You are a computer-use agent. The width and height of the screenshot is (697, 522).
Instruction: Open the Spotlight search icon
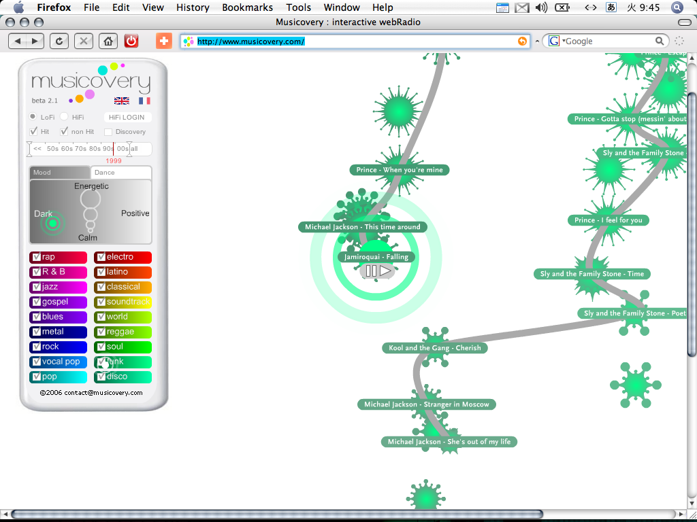tap(677, 7)
